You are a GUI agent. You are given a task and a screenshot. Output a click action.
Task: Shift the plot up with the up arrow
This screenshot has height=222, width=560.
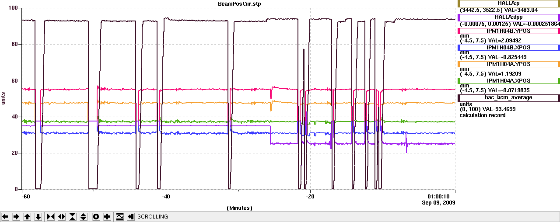(27, 217)
